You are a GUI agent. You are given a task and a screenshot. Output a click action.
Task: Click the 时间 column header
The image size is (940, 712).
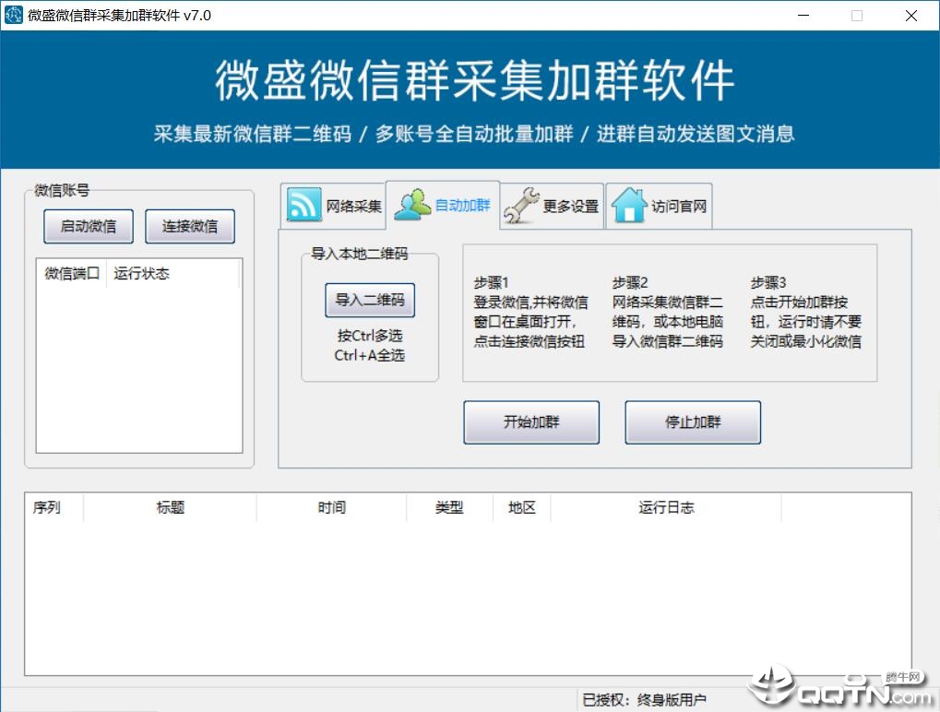[331, 507]
